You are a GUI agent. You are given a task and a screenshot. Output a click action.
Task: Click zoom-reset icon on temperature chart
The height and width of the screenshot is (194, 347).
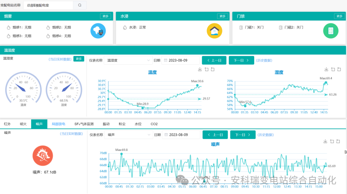click(213, 69)
